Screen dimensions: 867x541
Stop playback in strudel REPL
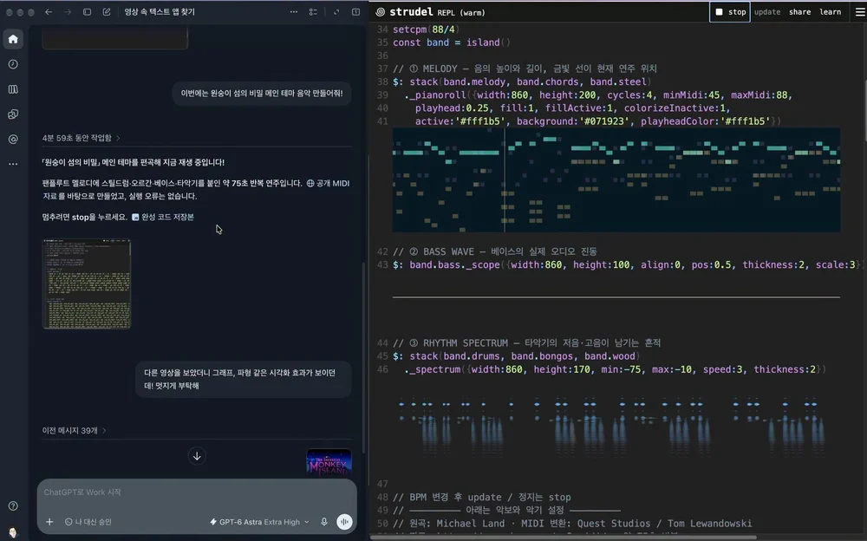coord(730,11)
